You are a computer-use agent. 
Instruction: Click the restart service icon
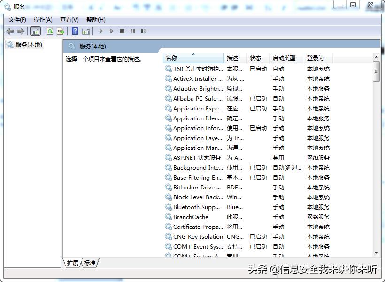point(144,31)
